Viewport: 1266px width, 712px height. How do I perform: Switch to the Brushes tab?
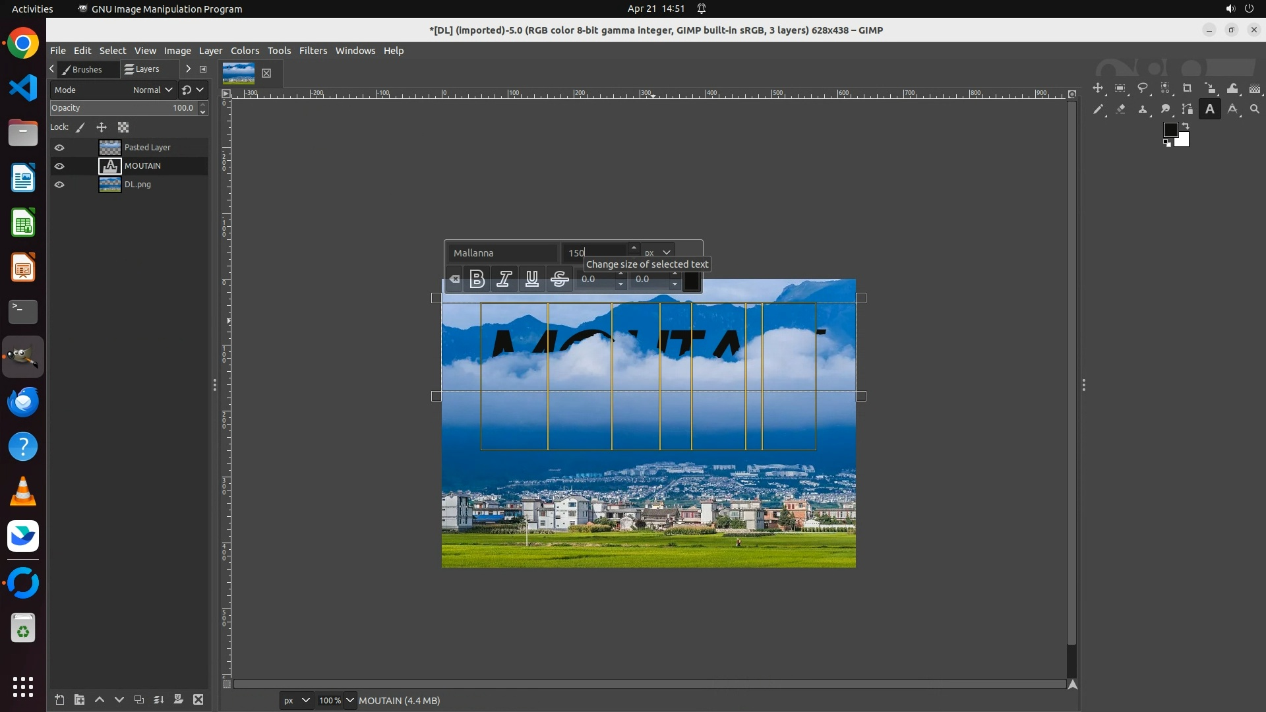(83, 69)
